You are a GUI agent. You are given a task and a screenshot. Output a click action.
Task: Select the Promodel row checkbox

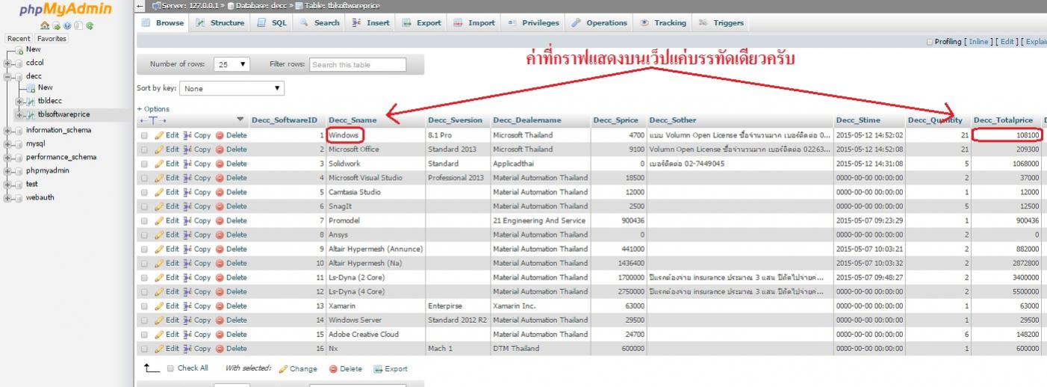144,220
